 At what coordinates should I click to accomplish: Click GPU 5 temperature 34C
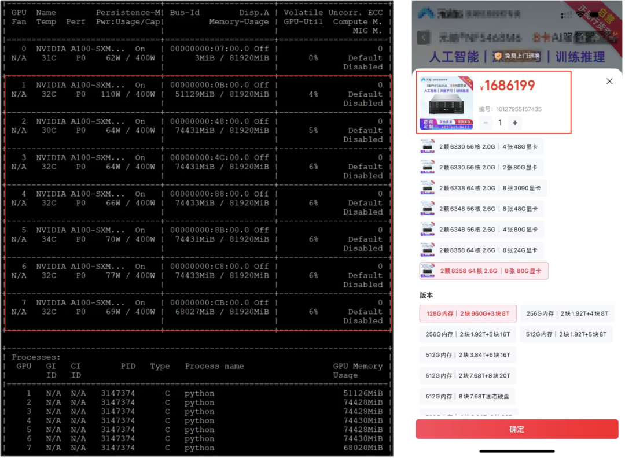pos(49,239)
